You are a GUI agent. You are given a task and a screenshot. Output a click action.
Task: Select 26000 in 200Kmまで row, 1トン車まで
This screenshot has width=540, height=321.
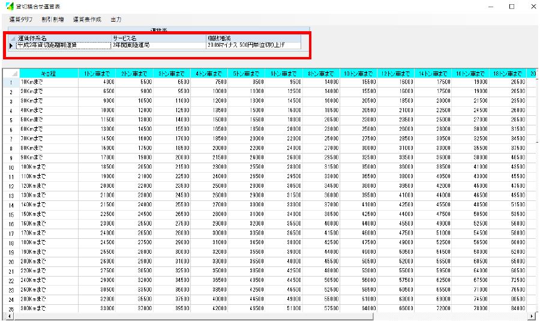coord(97,262)
